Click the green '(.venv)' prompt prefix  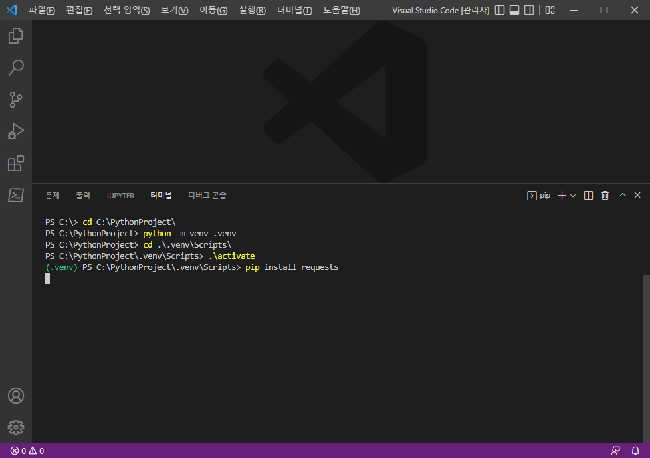(61, 267)
